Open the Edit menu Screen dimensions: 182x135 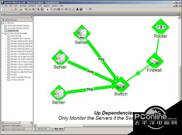click(11, 6)
